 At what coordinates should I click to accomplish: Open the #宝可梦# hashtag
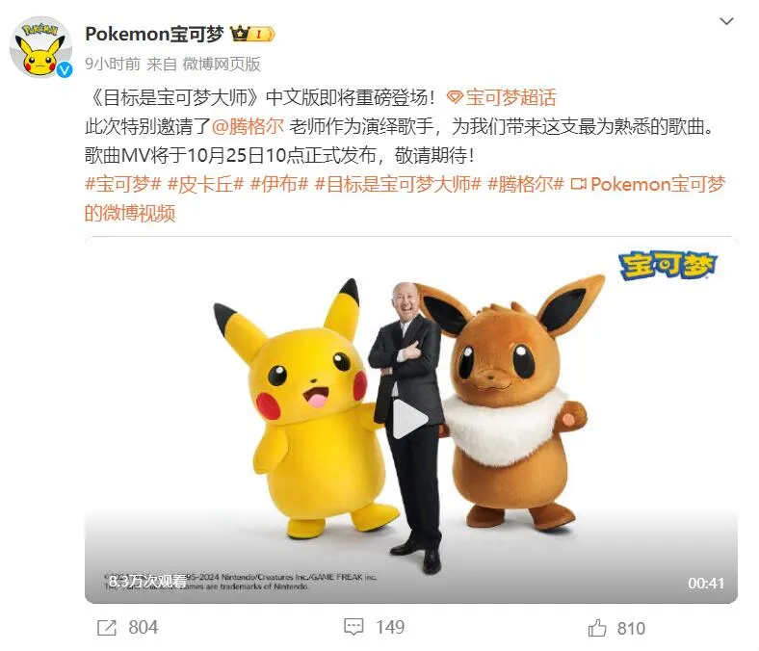coord(123,184)
